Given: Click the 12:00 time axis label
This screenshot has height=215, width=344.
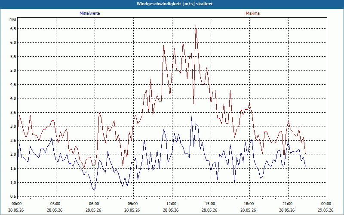Looking at the screenshot, I should (171, 204).
